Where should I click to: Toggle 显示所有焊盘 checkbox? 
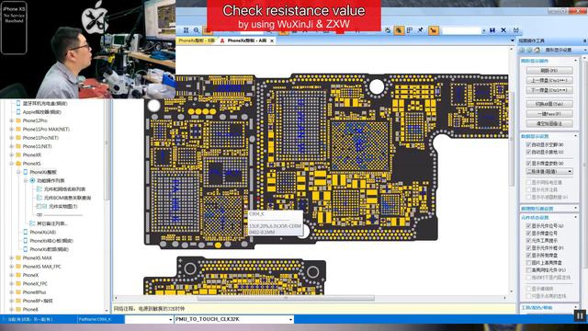(529, 256)
